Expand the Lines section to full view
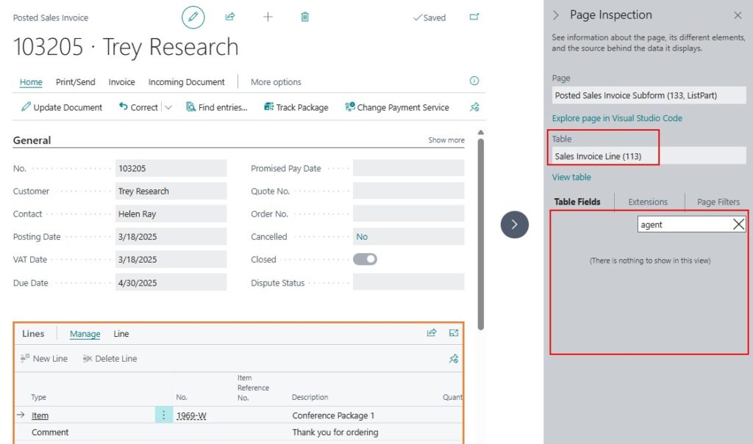This screenshot has height=444, width=753. (454, 333)
